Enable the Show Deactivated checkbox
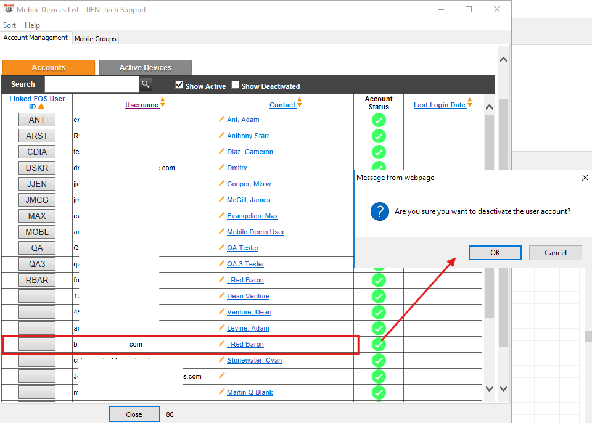 [236, 86]
